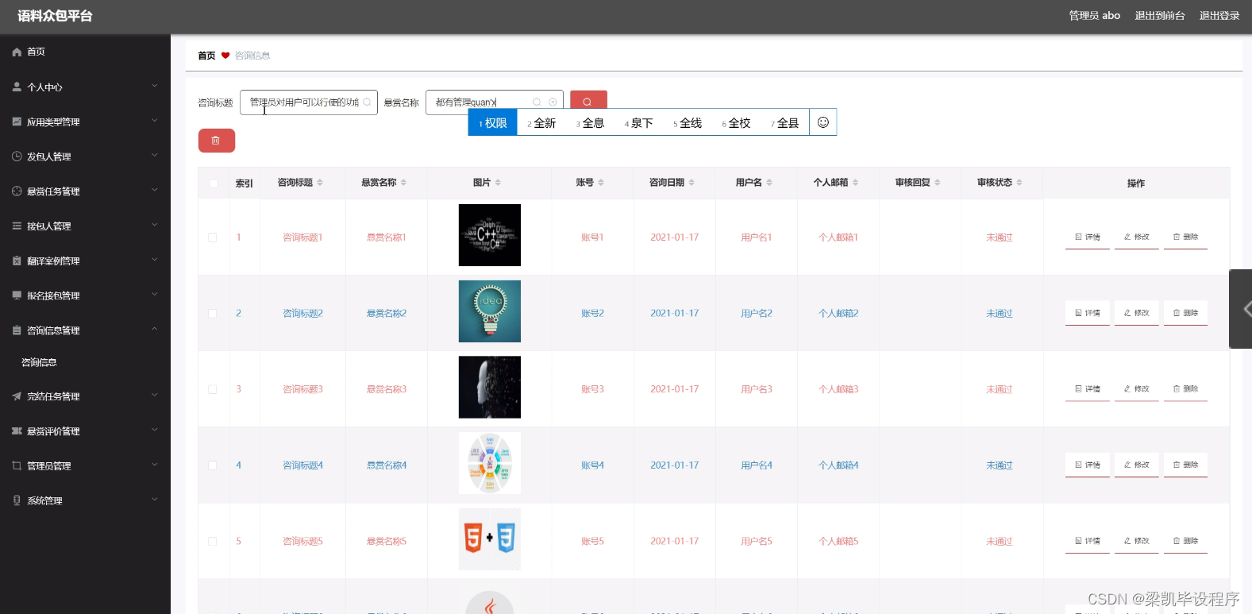Expand 发包人管理 menu chevron
This screenshot has width=1252, height=614.
coord(155,156)
